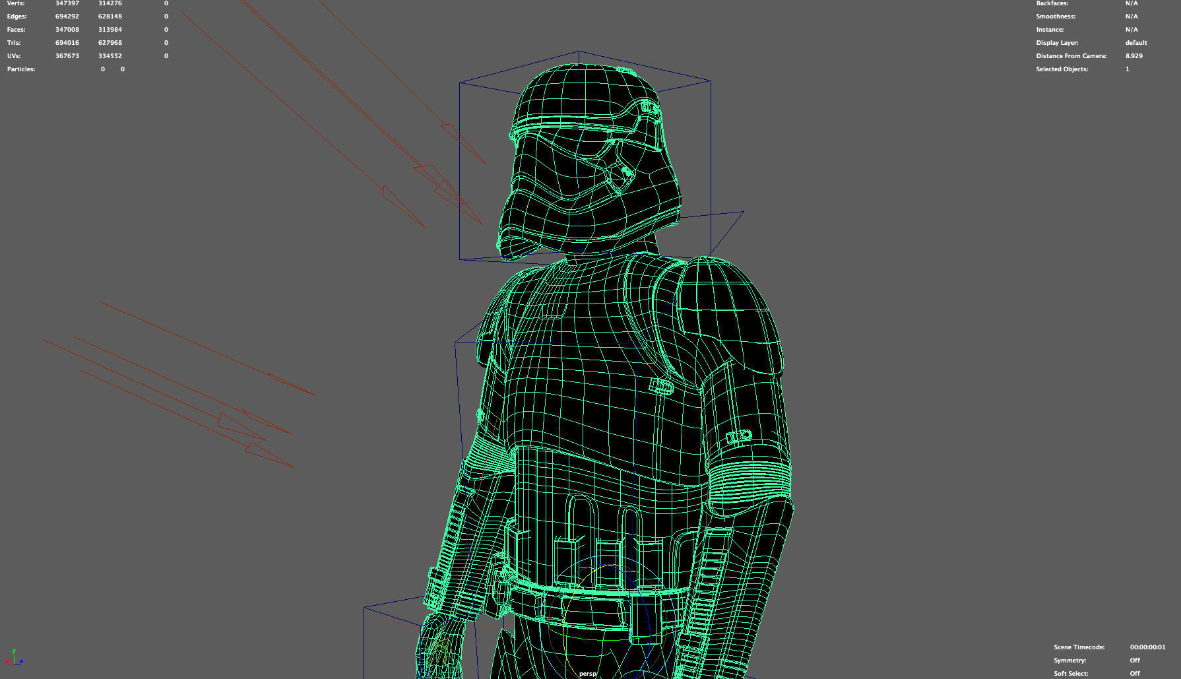
Task: Click the 'Backfaces:' label
Action: point(1052,3)
